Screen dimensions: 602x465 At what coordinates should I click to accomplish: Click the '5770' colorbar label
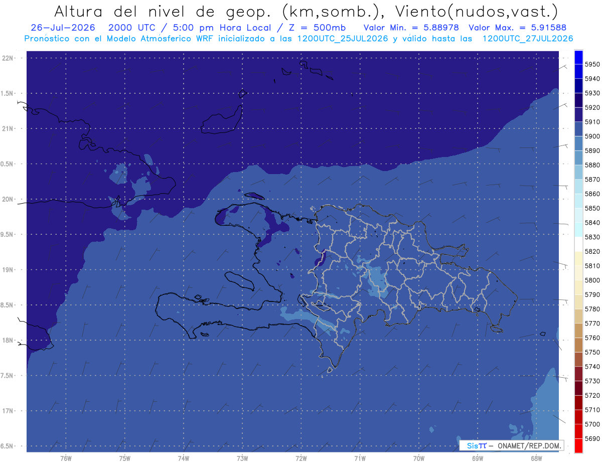592,324
